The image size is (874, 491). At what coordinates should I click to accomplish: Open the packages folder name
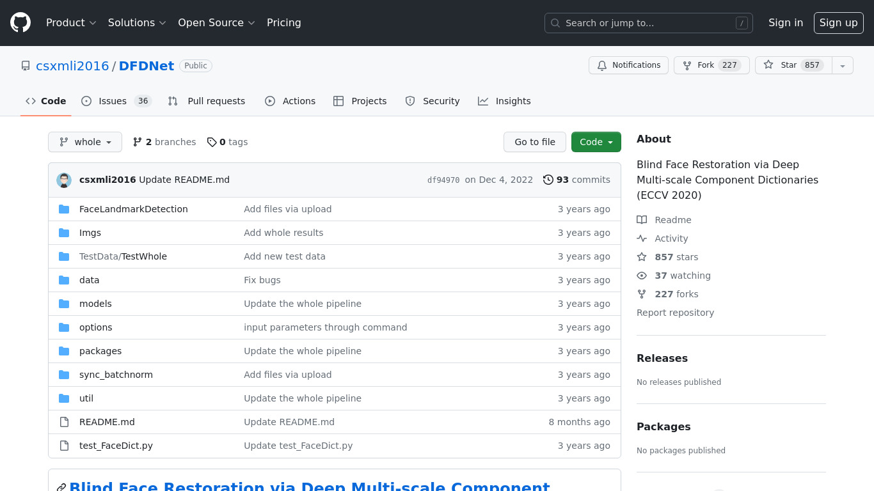click(100, 351)
